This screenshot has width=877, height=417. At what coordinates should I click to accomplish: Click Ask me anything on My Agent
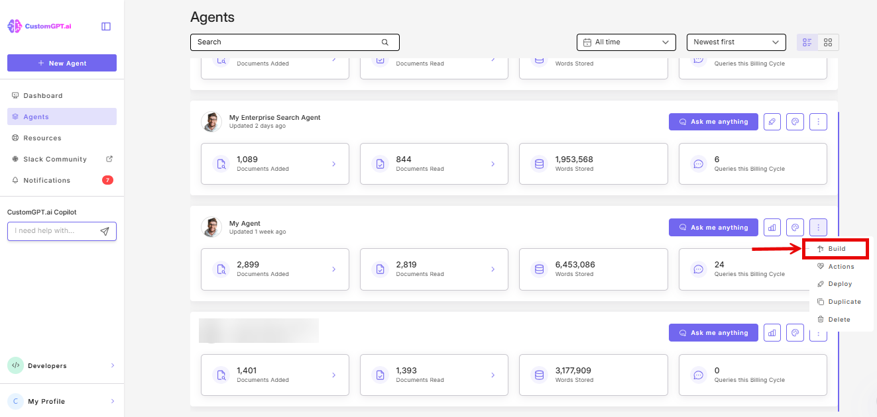[713, 227]
